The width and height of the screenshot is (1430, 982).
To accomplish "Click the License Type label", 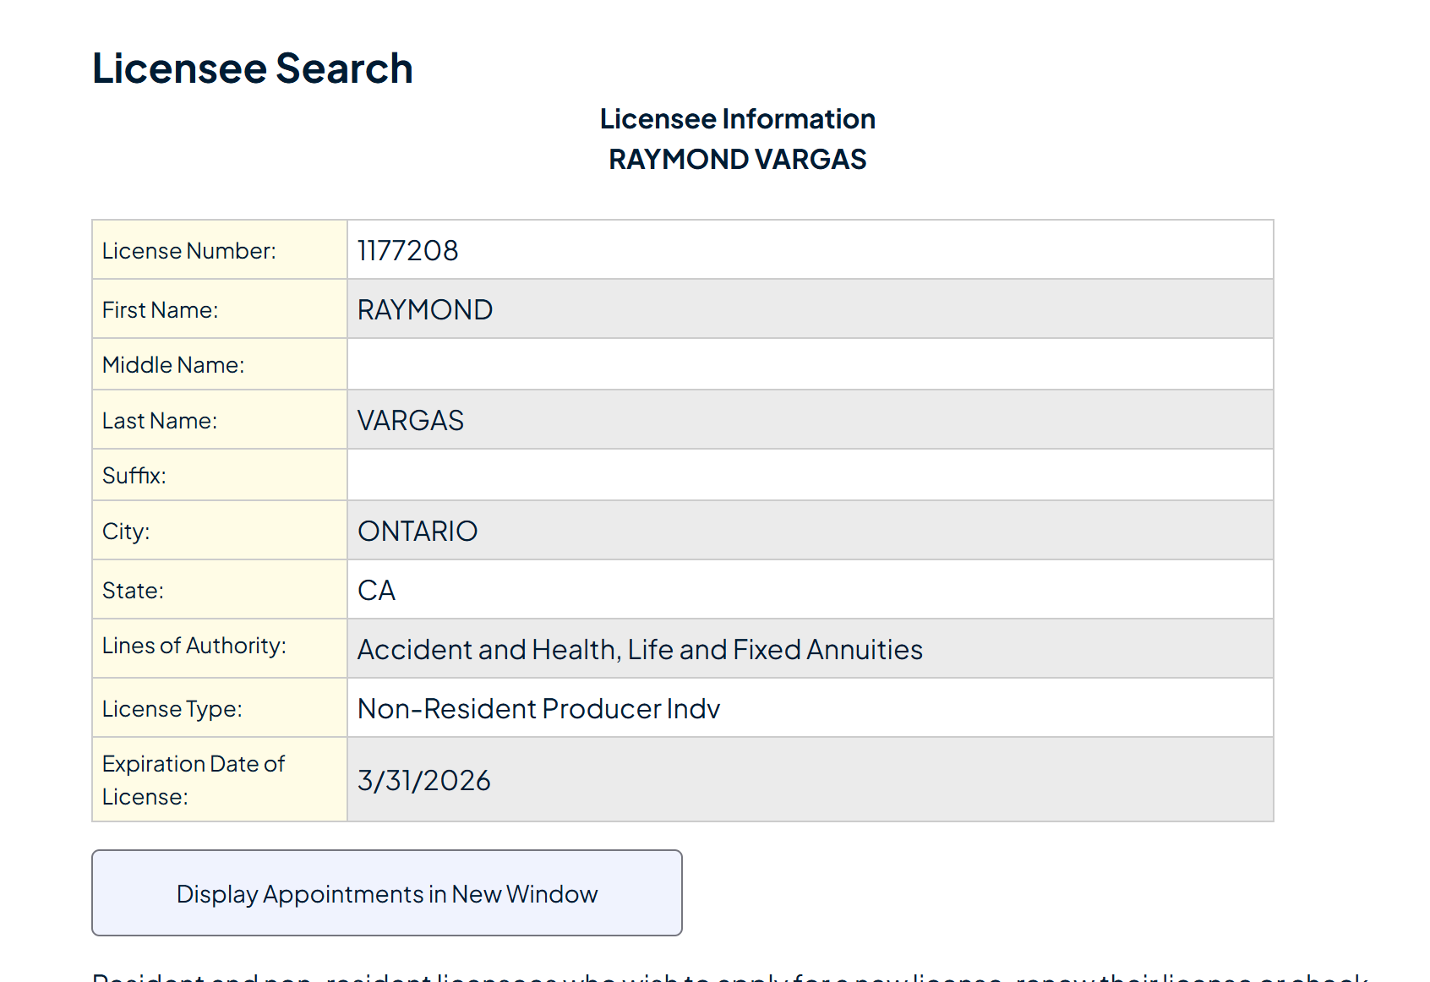I will [172, 709].
